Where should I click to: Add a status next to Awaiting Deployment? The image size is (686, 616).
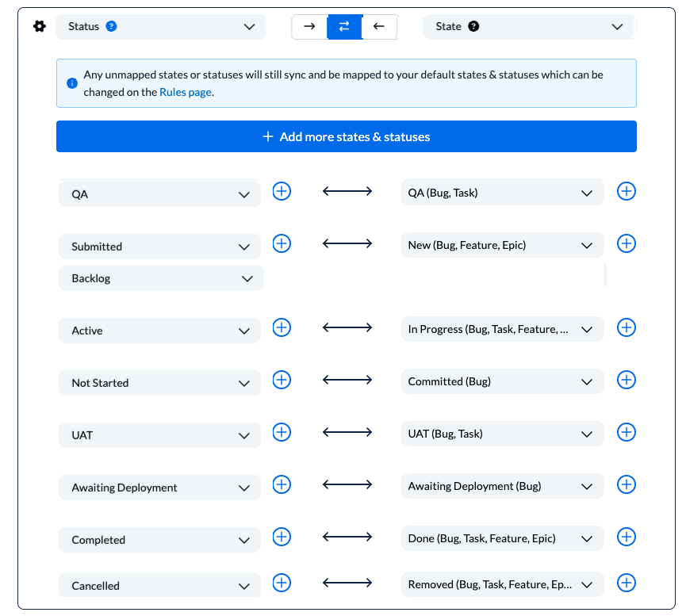click(282, 484)
